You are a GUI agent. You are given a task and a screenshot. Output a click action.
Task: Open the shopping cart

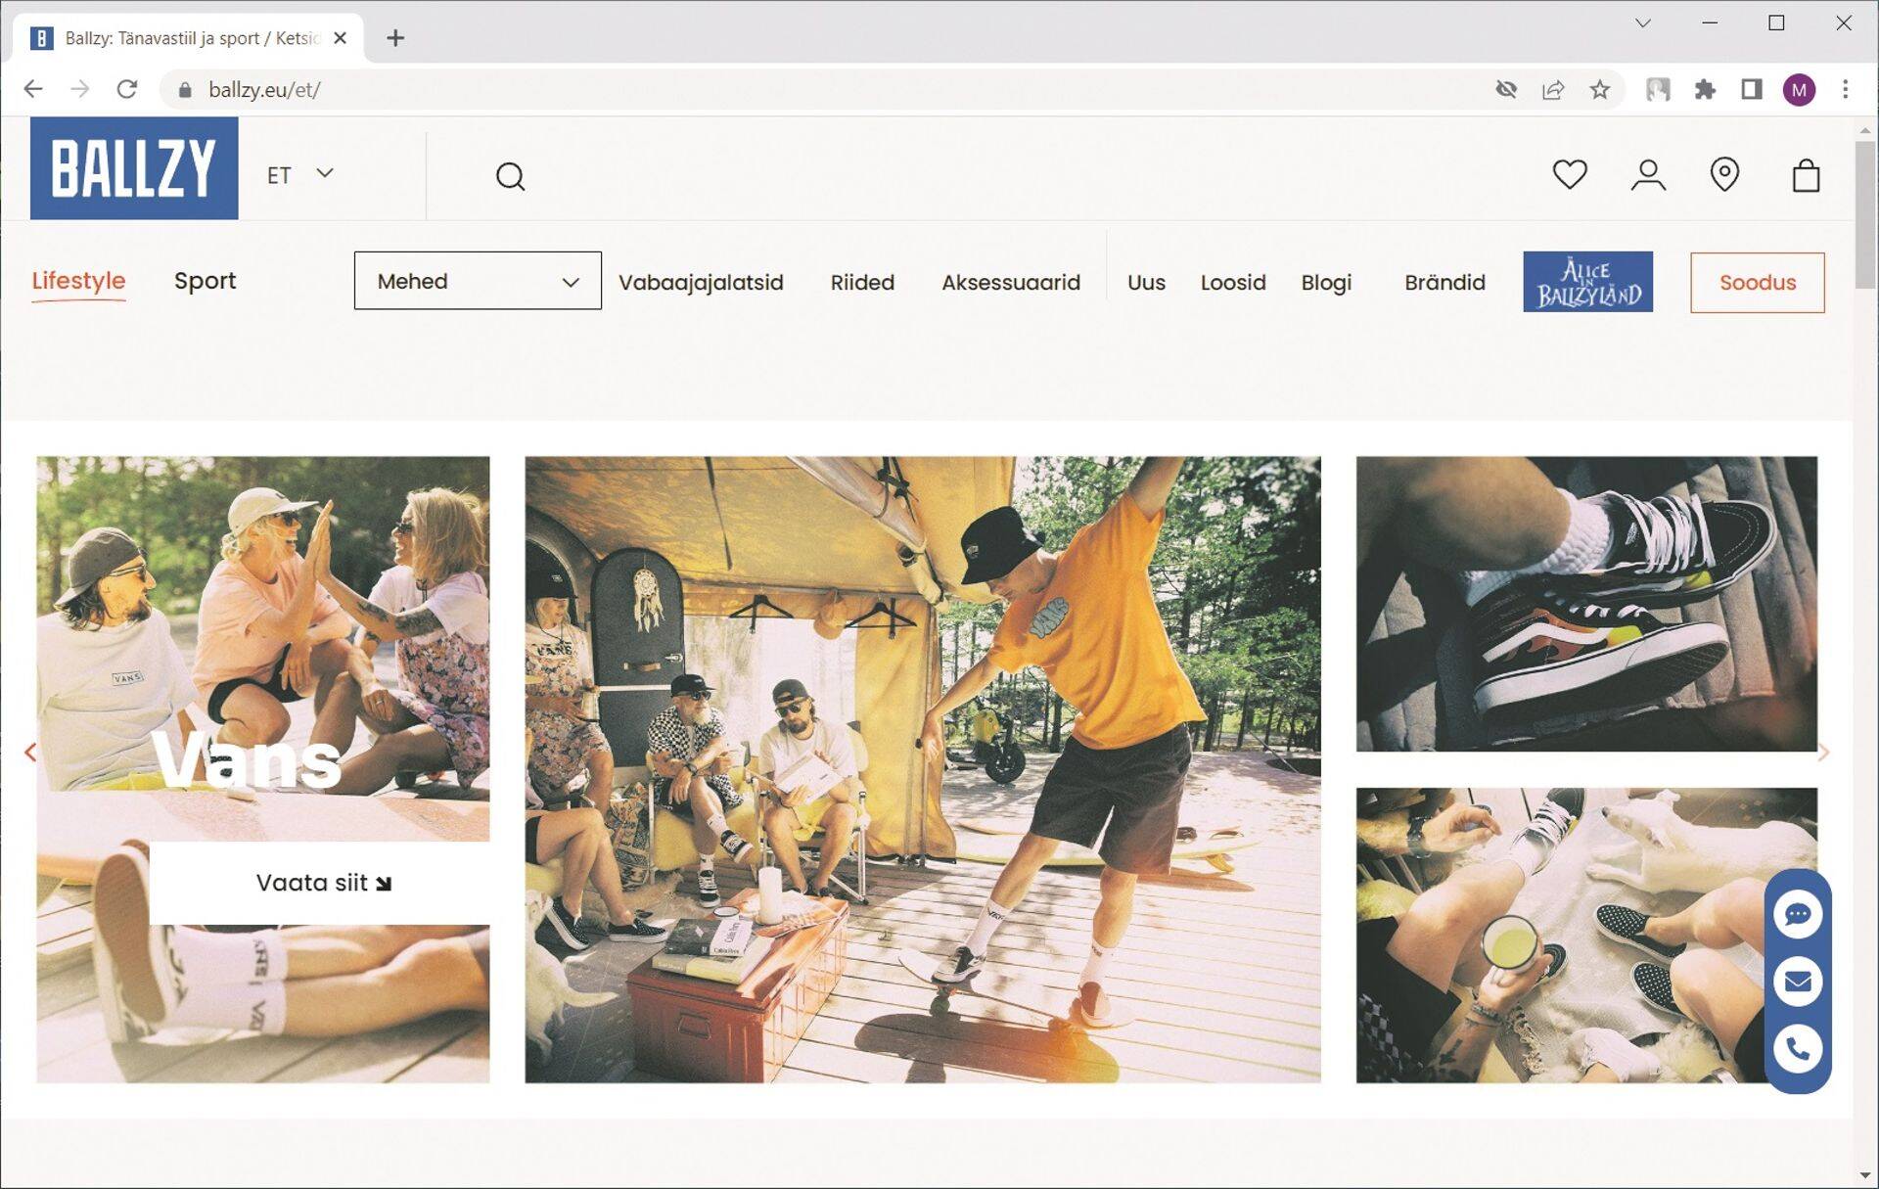[x=1806, y=175]
